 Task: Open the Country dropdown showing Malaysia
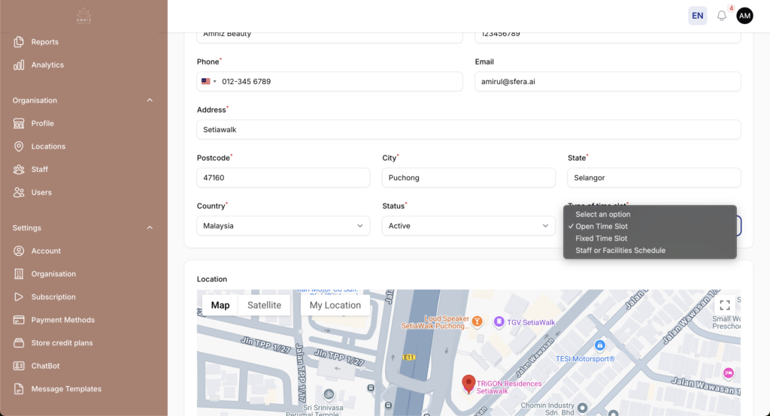(283, 226)
